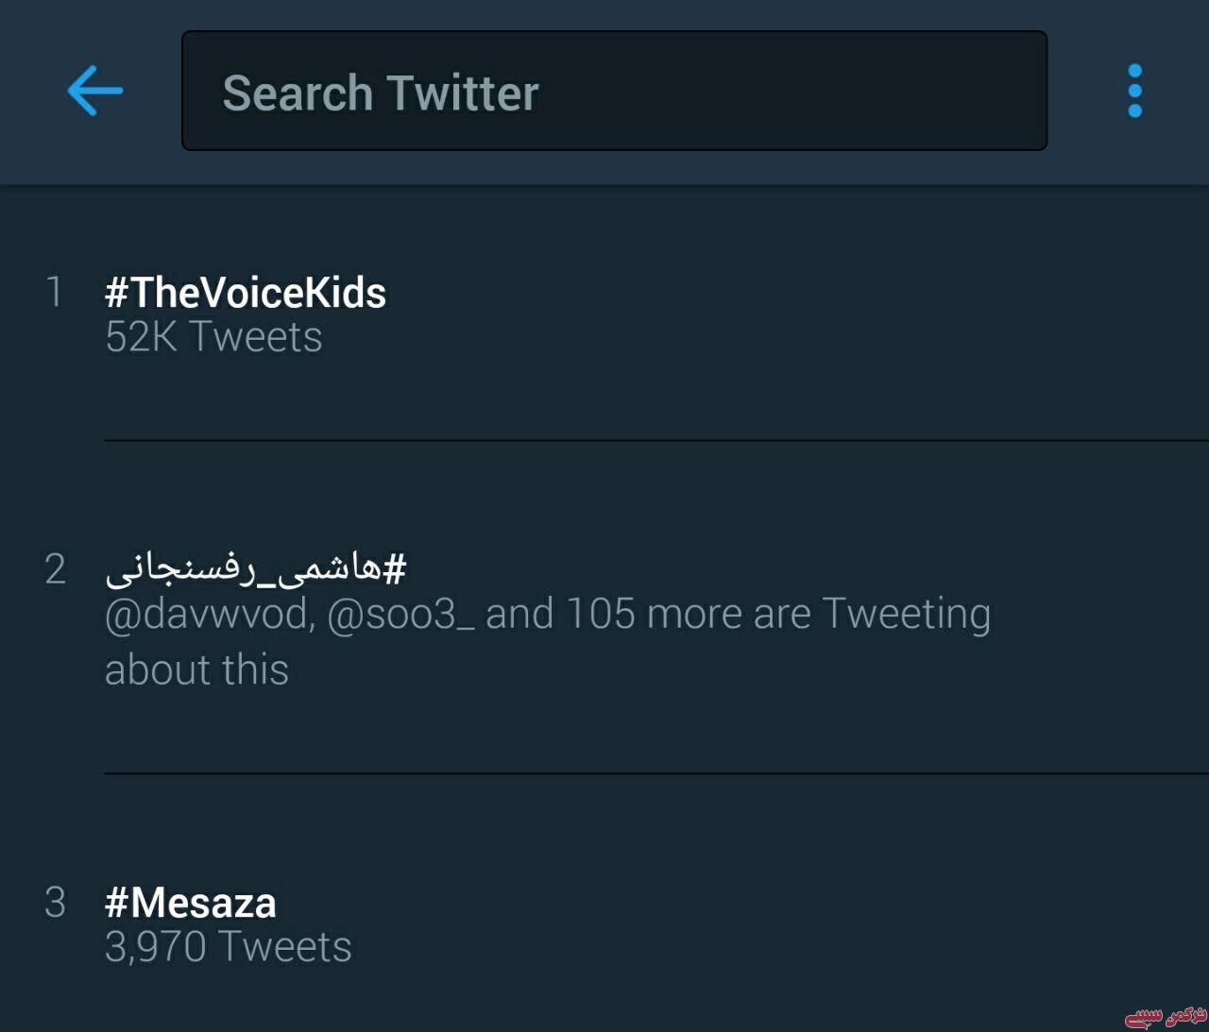The height and width of the screenshot is (1032, 1209).
Task: Click the 52K Tweets count
Action: click(213, 337)
